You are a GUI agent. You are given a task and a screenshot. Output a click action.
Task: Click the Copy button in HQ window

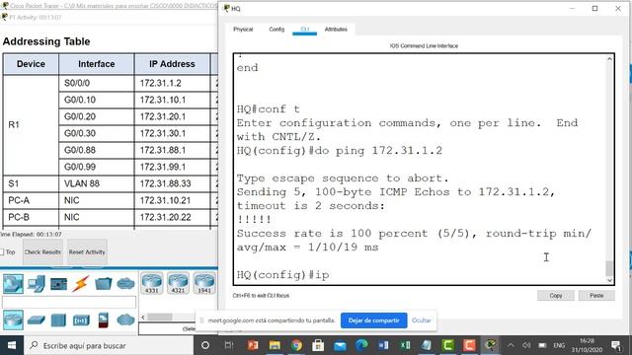click(x=555, y=296)
